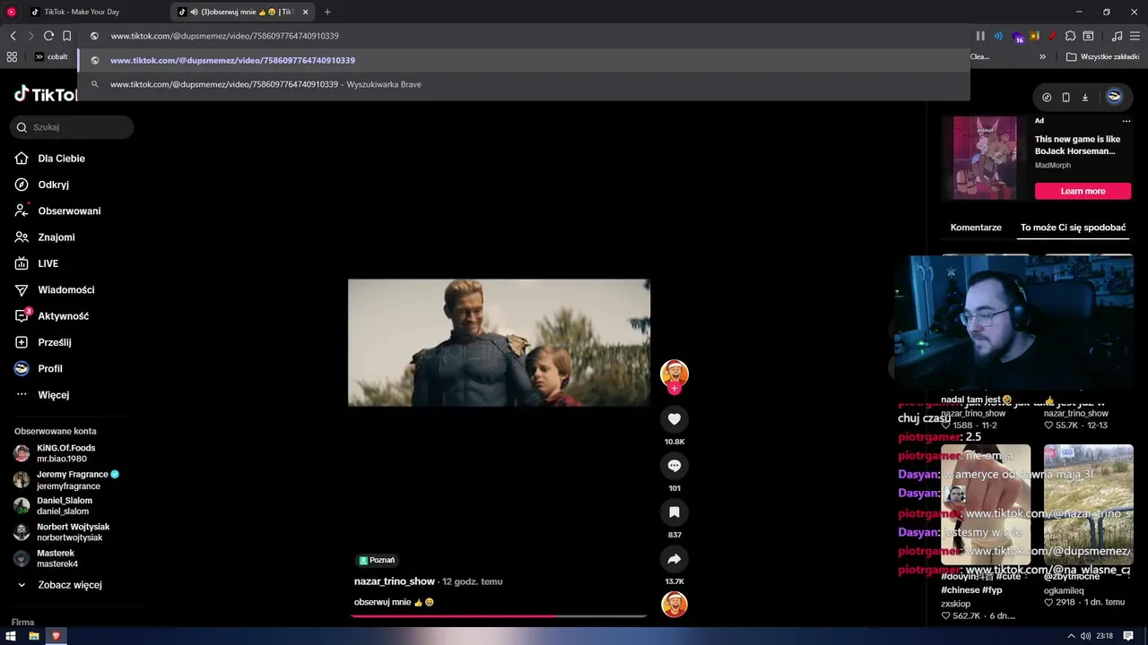Click the Szukaj search field

coord(72,127)
